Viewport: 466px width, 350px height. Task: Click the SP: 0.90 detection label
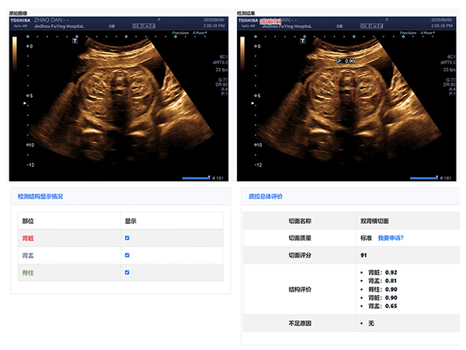coord(345,60)
